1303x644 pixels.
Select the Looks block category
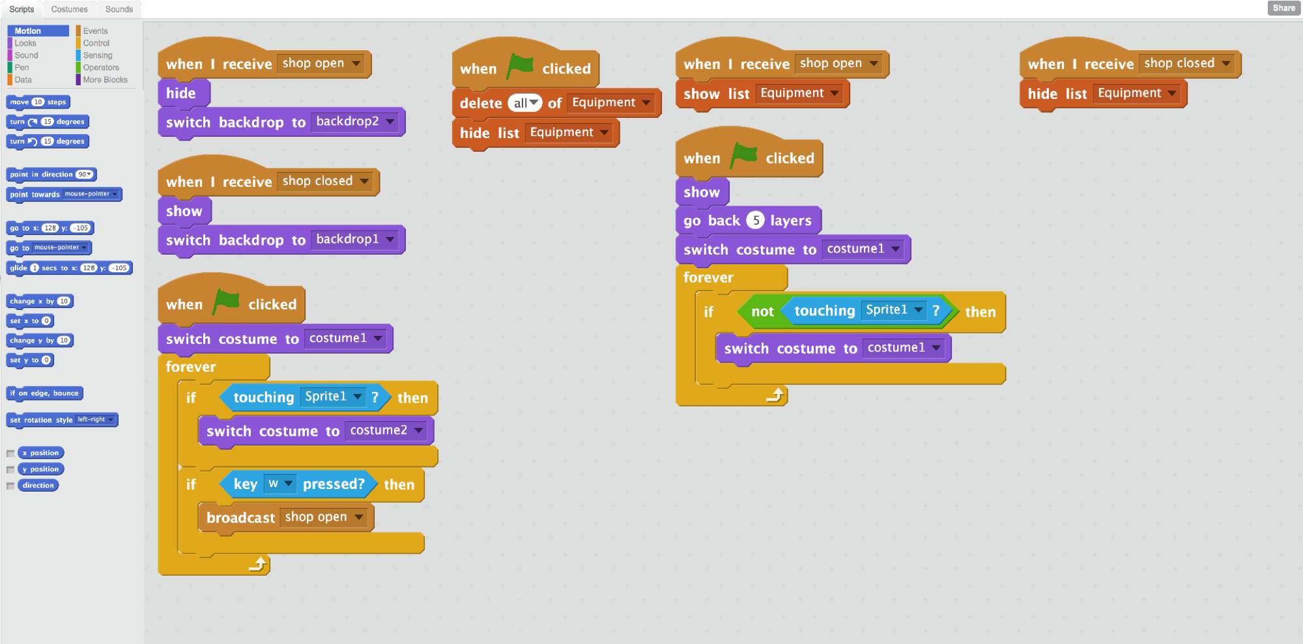coord(26,42)
